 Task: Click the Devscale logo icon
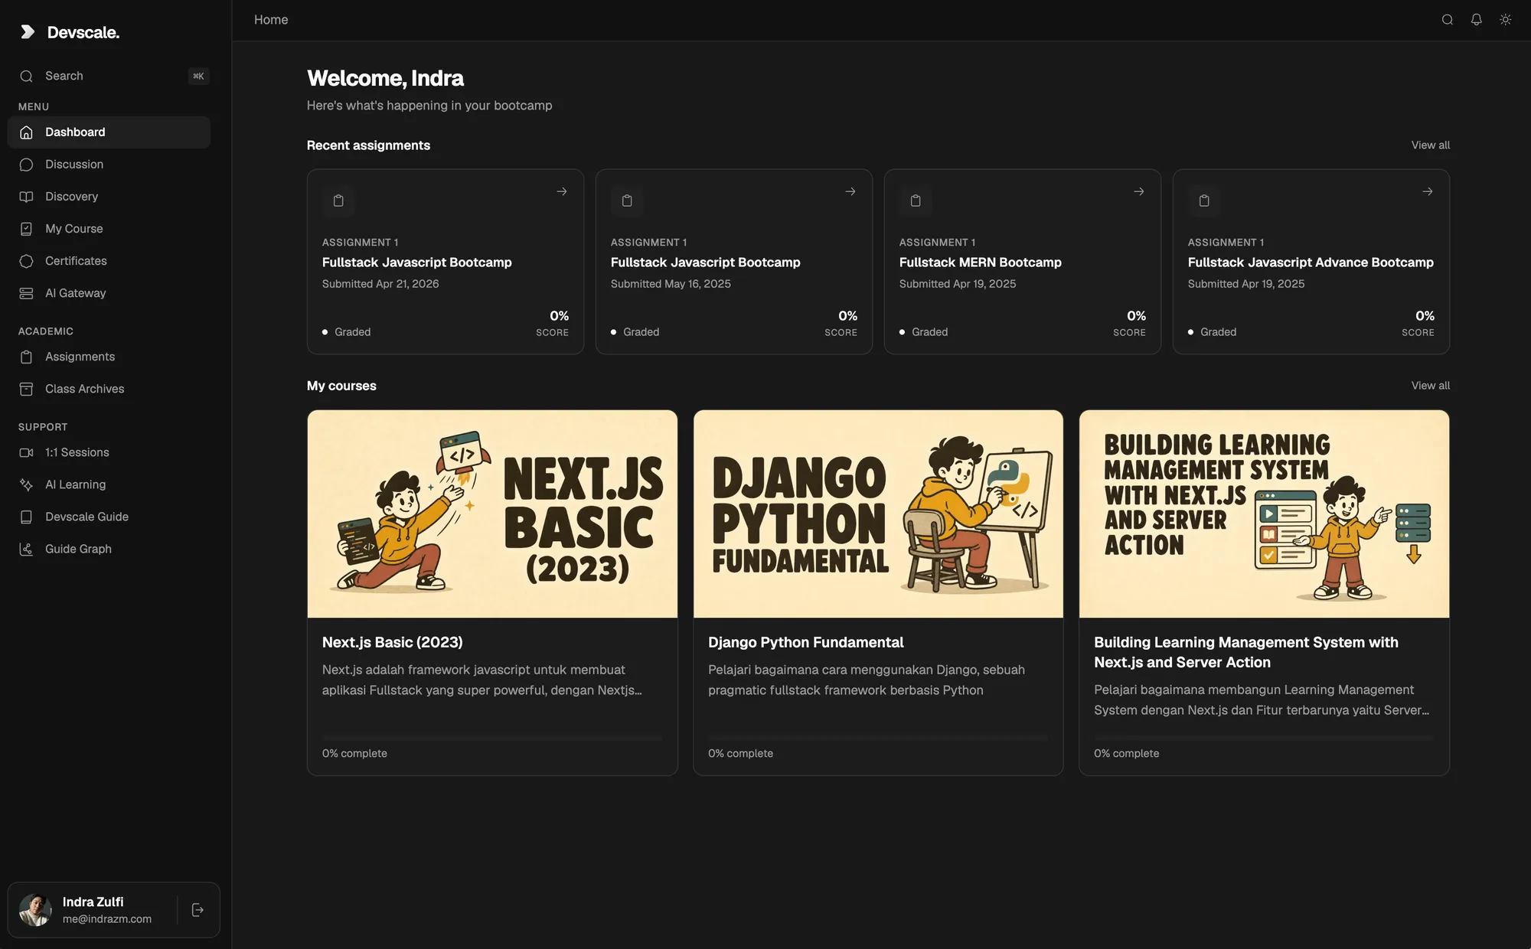pos(28,31)
